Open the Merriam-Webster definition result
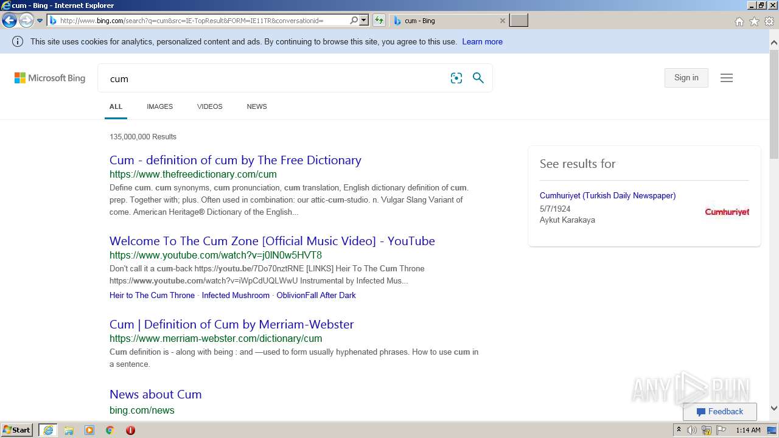The image size is (779, 438). [x=231, y=324]
